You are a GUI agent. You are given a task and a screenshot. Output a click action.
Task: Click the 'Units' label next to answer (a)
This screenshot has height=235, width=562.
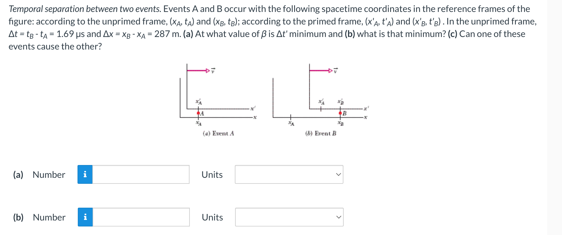(x=212, y=175)
